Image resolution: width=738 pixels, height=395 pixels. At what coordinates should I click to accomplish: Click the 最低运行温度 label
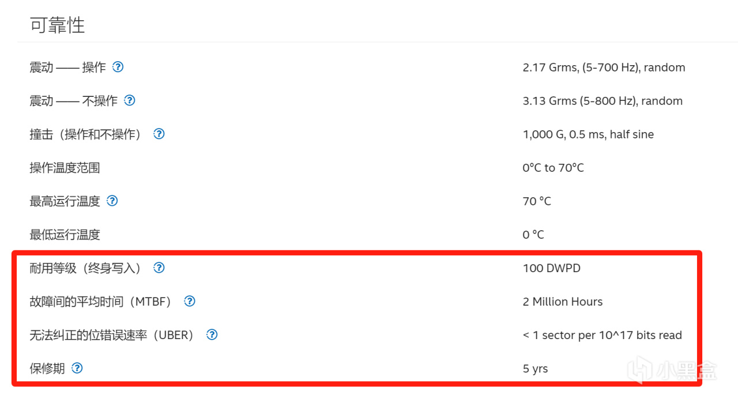pos(65,235)
